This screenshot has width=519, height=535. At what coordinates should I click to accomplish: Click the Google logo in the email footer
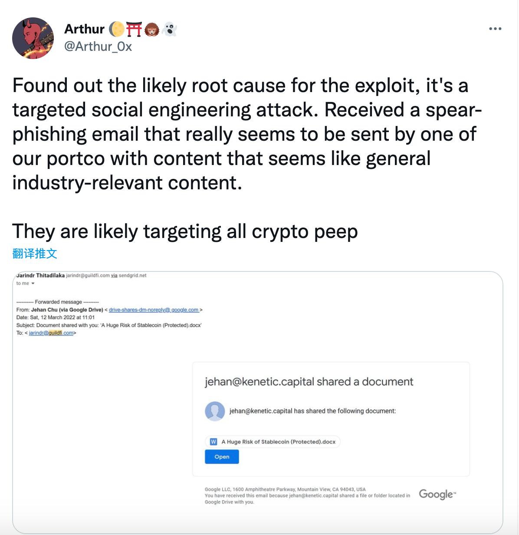point(437,494)
